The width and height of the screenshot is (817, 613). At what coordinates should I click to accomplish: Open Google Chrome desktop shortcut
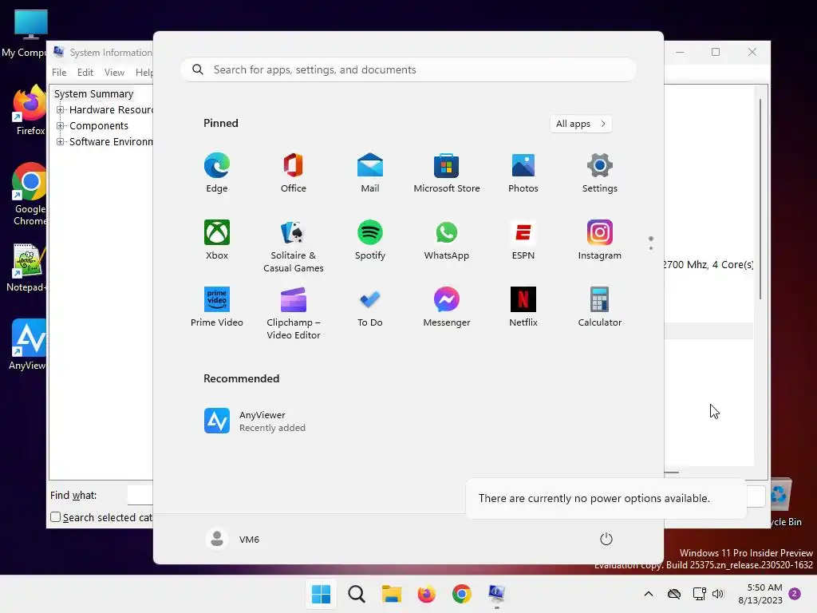[30, 194]
